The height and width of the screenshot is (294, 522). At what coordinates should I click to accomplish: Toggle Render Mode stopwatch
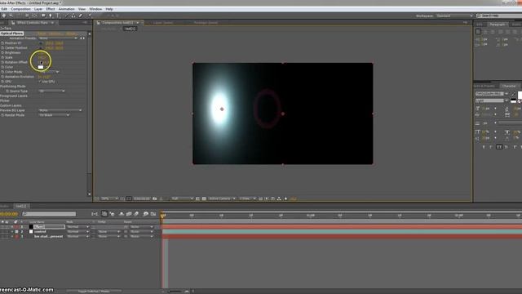[2, 115]
